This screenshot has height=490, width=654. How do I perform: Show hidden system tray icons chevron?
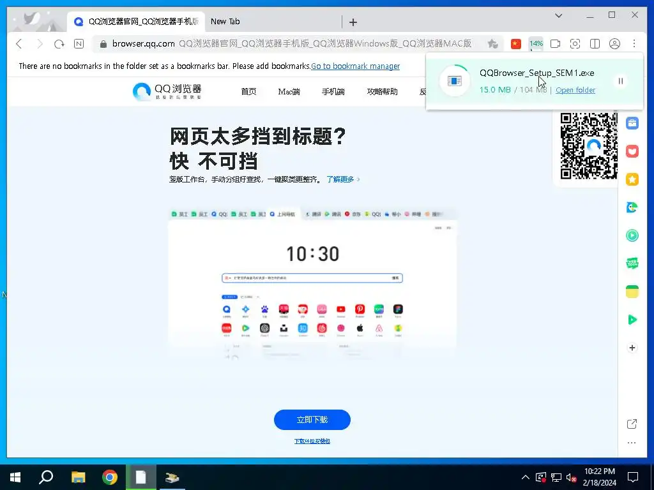coord(526,477)
